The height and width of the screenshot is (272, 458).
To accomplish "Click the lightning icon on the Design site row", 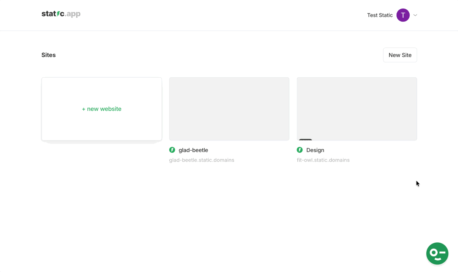I will click(x=300, y=150).
